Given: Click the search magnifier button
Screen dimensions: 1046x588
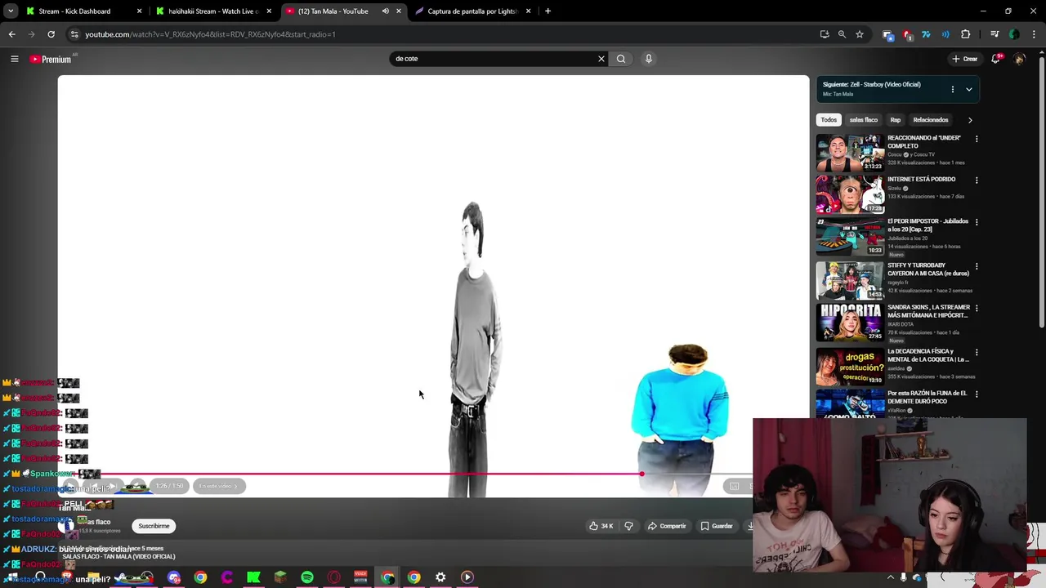Looking at the screenshot, I should coord(621,59).
